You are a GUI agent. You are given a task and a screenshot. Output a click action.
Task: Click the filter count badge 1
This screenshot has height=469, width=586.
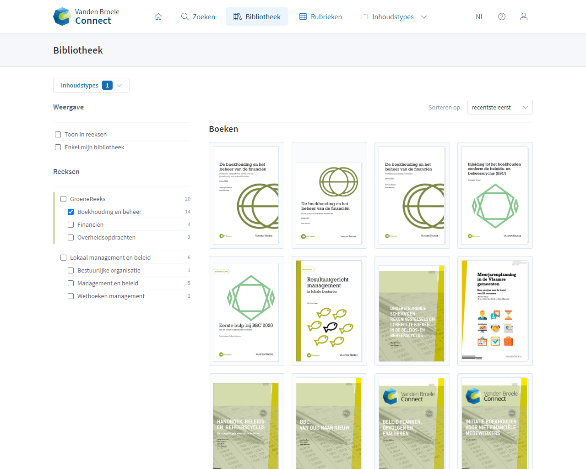pyautogui.click(x=107, y=85)
